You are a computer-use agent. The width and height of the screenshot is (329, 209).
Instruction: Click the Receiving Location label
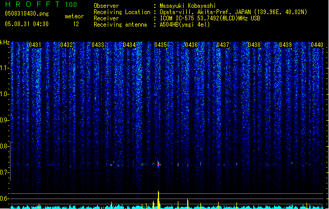[x=122, y=12]
